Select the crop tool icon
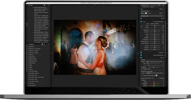This screenshot has height=100, width=191. click(141, 19)
